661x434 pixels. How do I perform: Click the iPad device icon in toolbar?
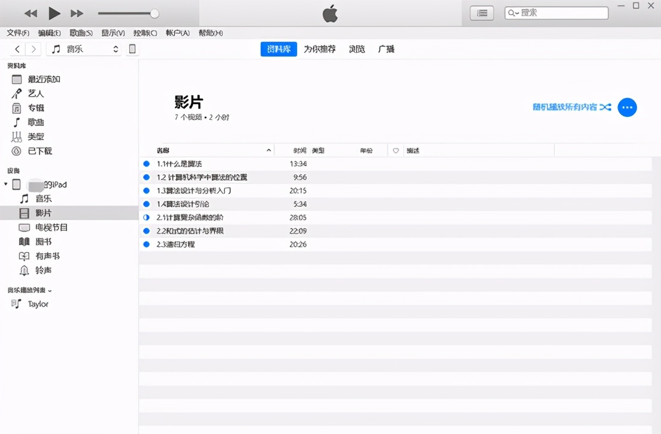coord(132,49)
